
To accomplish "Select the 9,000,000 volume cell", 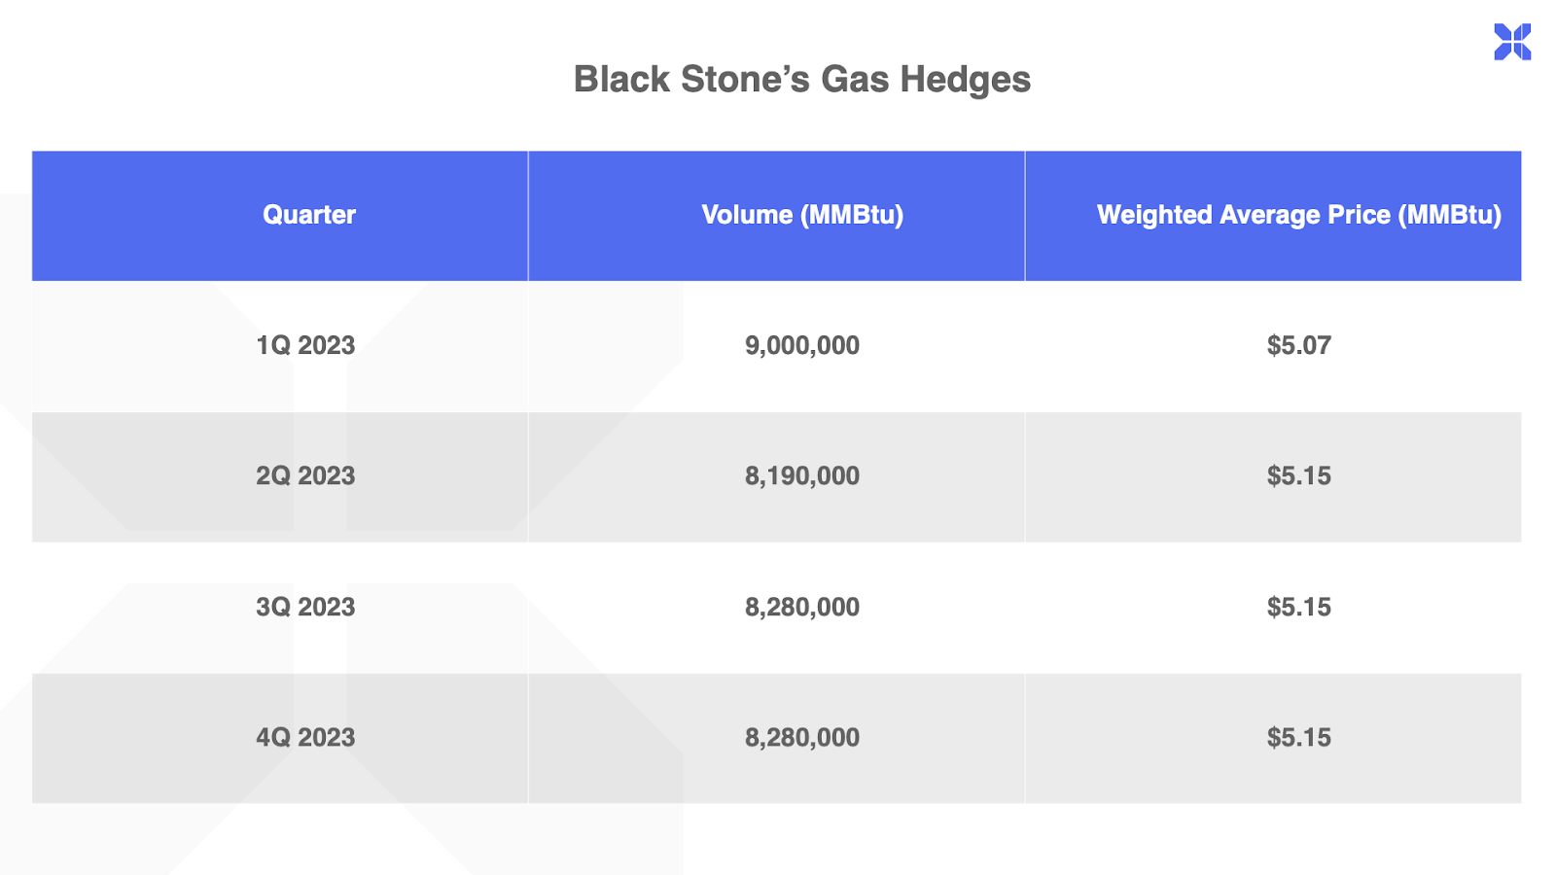I will point(802,345).
